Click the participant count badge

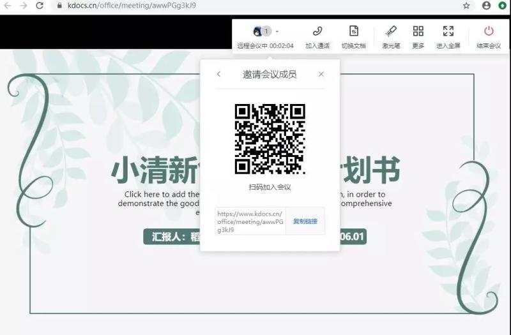pyautogui.click(x=267, y=31)
